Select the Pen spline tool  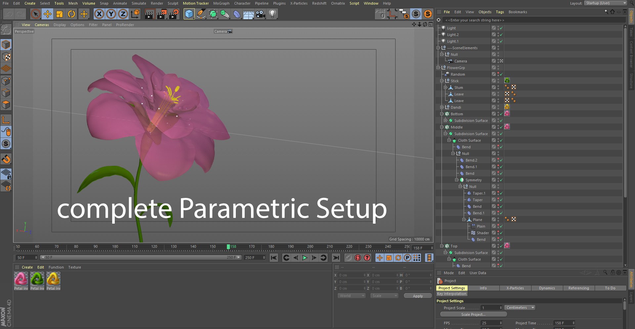point(201,14)
